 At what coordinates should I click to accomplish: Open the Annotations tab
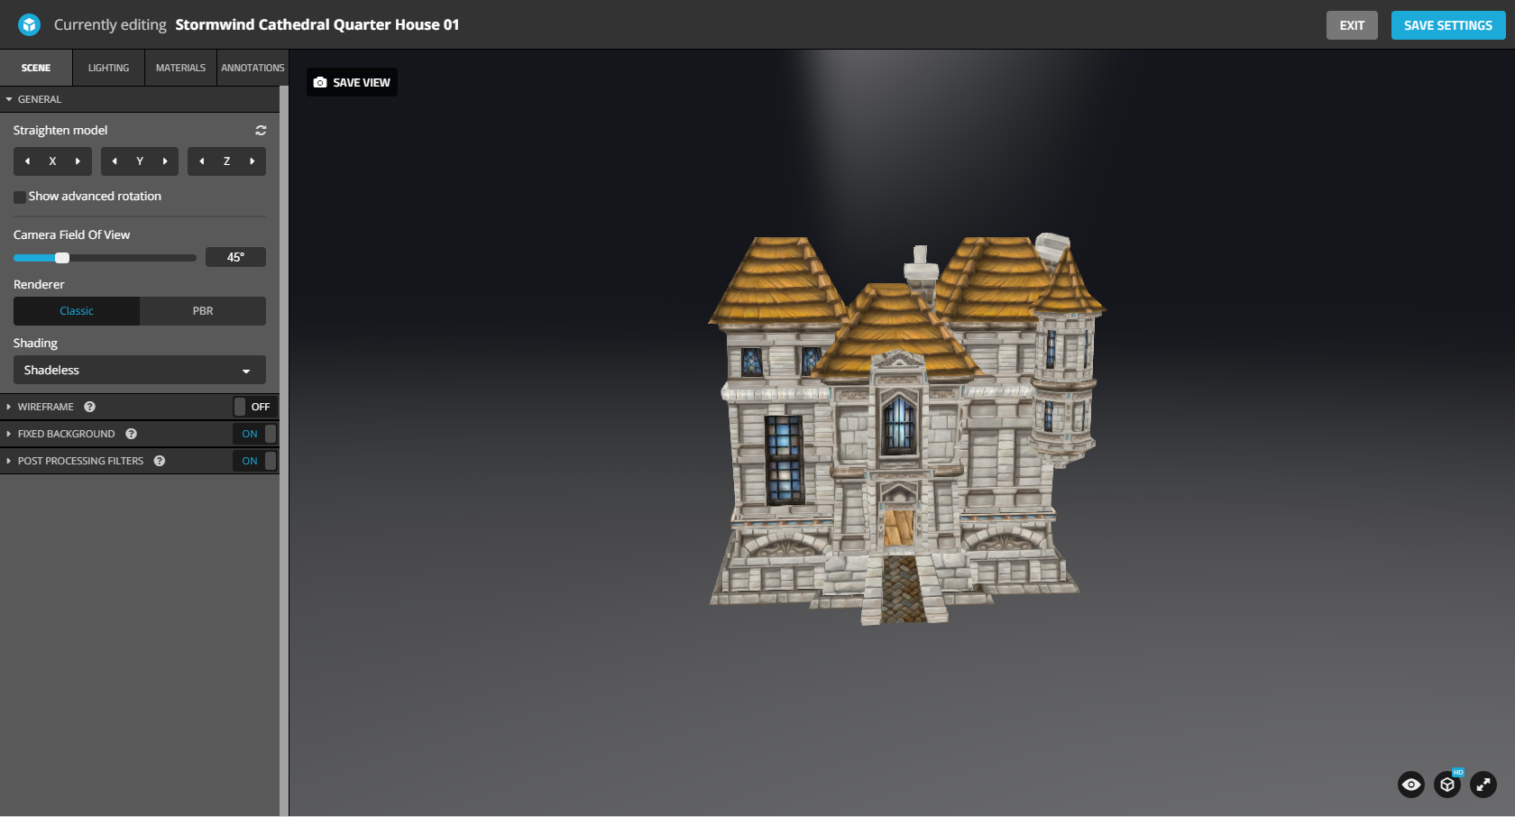coord(252,68)
